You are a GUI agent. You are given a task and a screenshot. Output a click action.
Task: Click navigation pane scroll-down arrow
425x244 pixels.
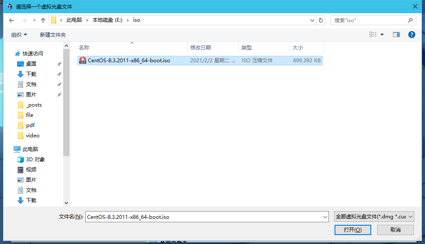click(67, 203)
